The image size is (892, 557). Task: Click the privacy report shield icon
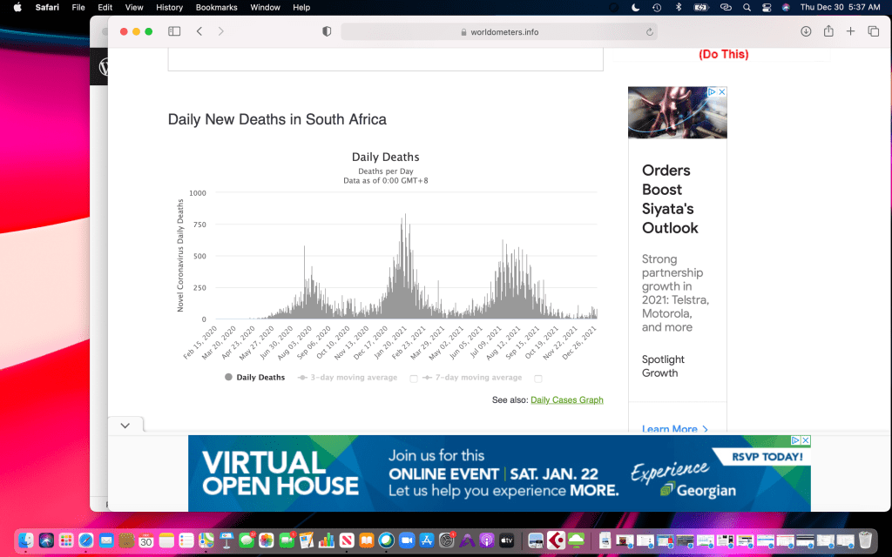327,31
